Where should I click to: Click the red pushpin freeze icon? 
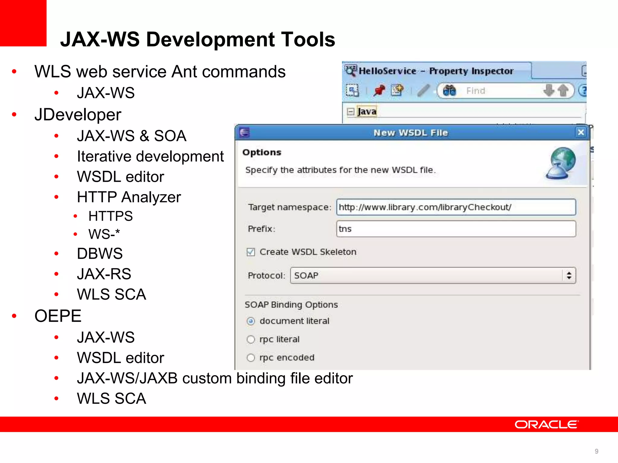point(379,90)
